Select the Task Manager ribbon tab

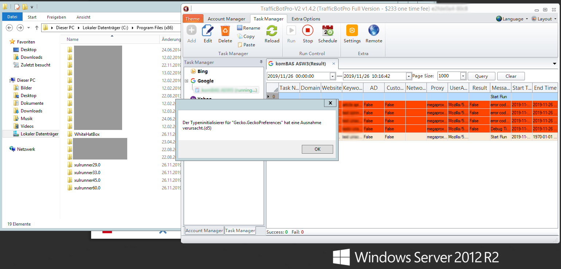coord(269,19)
